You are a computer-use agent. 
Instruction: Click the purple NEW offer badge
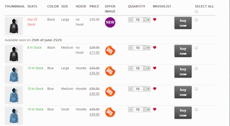110,22
